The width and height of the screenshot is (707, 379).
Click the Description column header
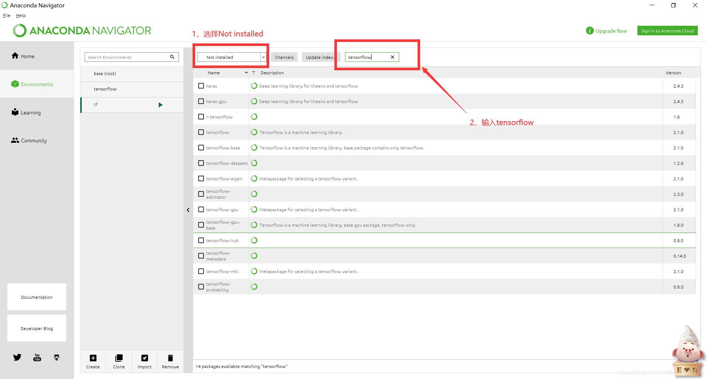(x=272, y=73)
